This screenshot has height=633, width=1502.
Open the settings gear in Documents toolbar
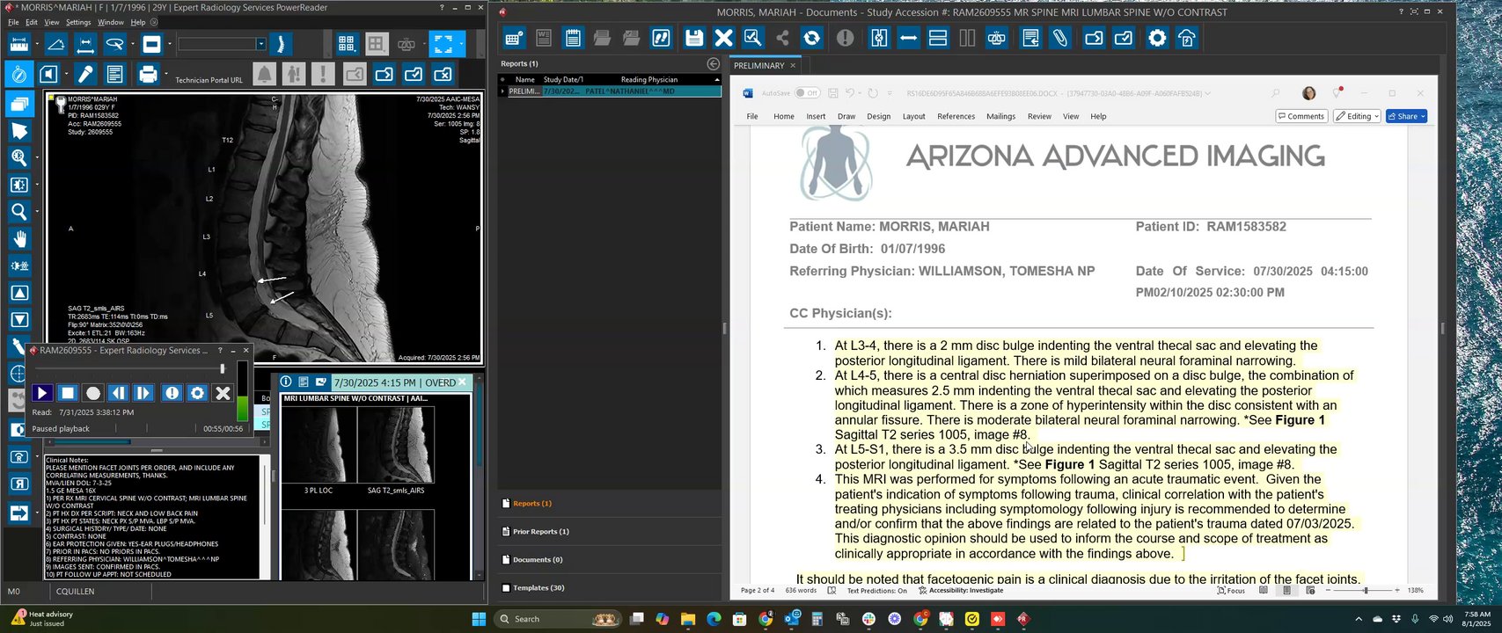pos(1157,38)
